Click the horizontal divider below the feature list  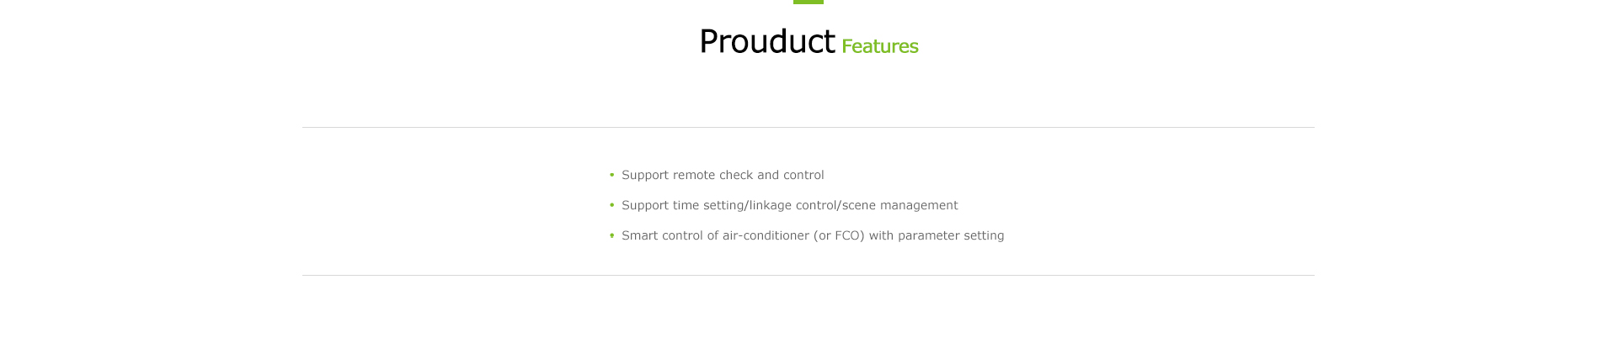click(x=808, y=275)
